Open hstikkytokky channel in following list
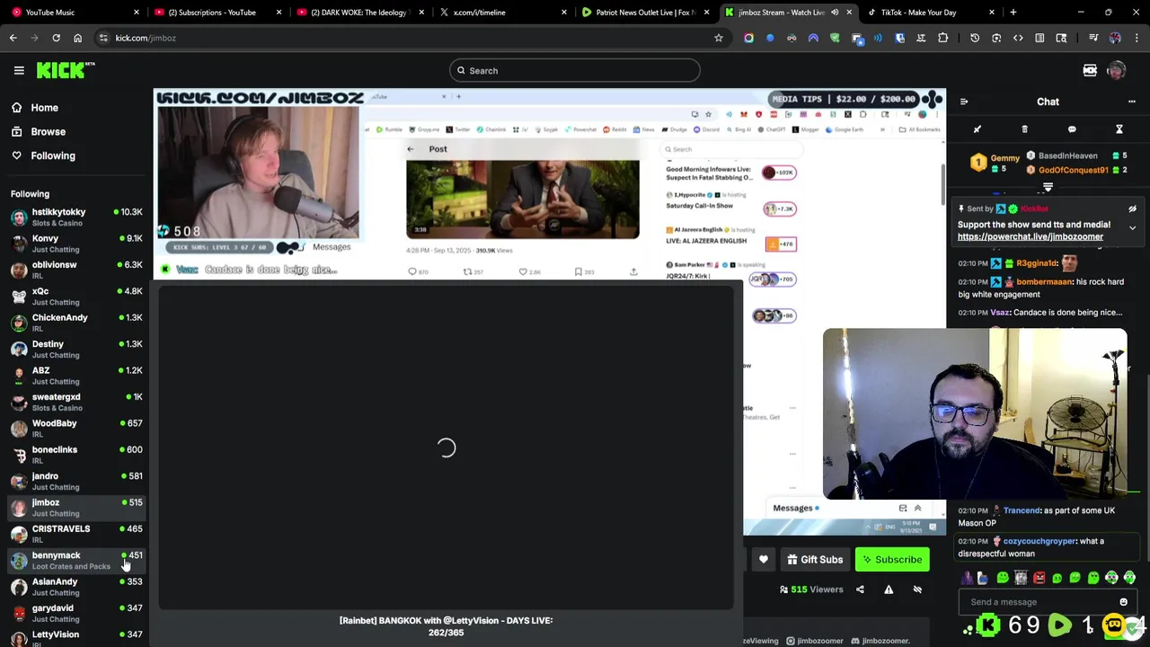The width and height of the screenshot is (1150, 647). 76,217
